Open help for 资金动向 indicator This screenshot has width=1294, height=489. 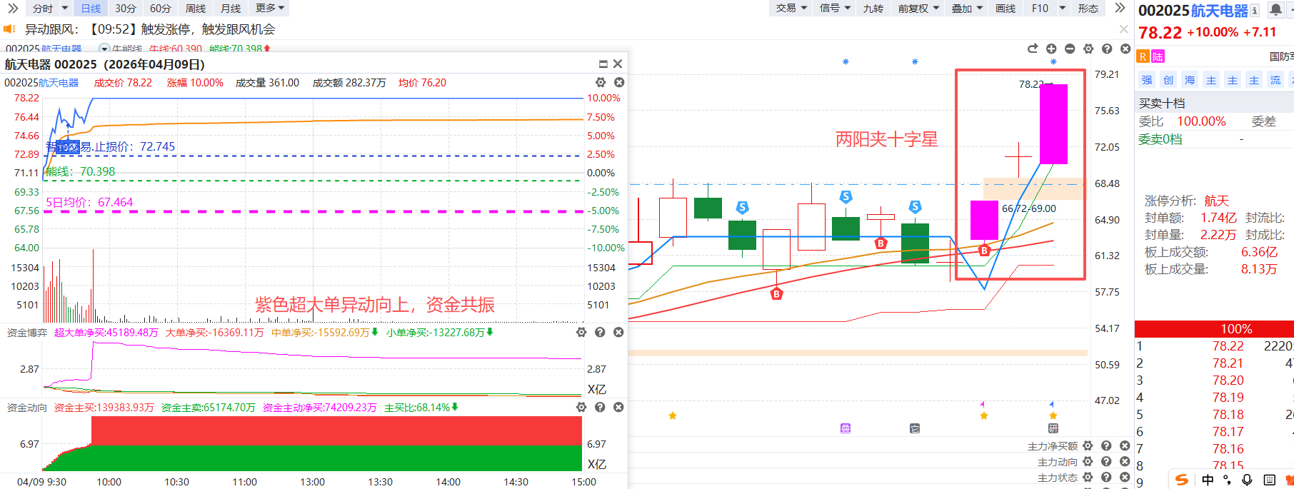pyautogui.click(x=600, y=408)
